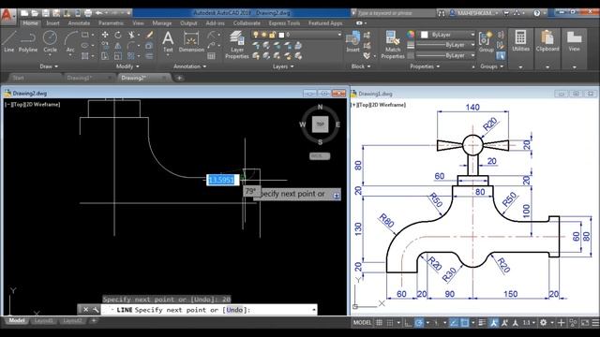Screen dimensions: 600x337
Task: Toggle object snap tracking in status bar
Action: pos(454,322)
